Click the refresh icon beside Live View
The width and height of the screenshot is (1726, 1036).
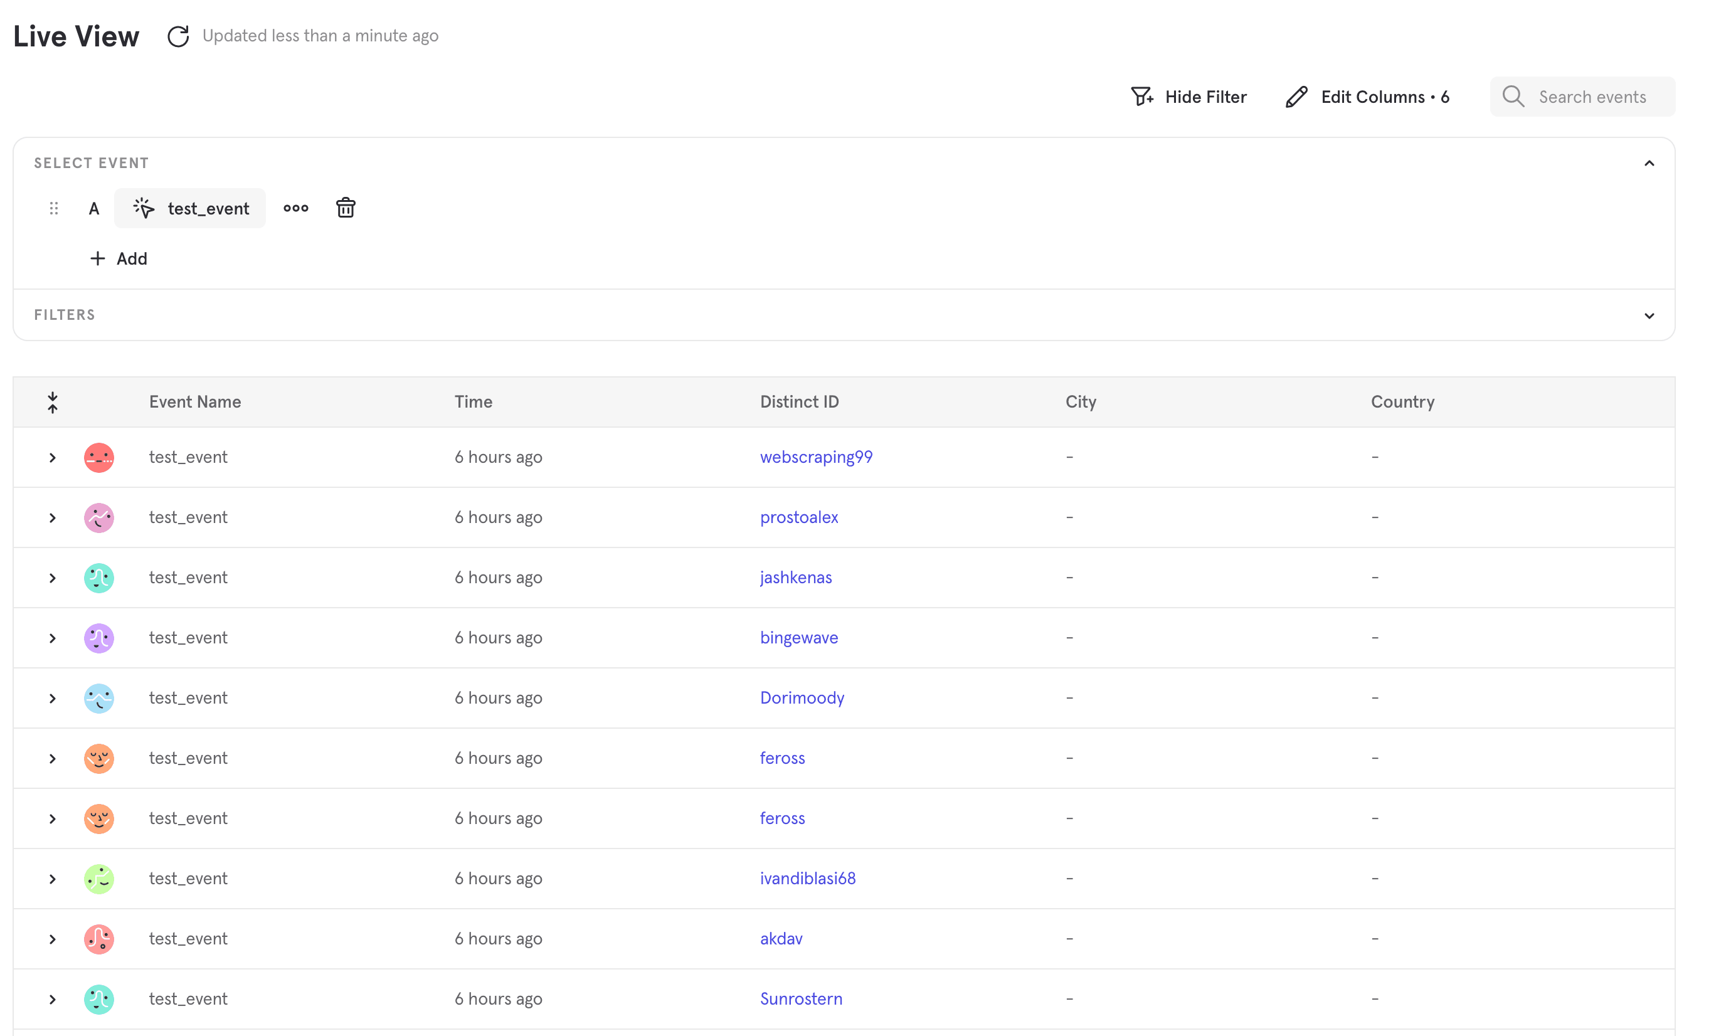pos(178,36)
